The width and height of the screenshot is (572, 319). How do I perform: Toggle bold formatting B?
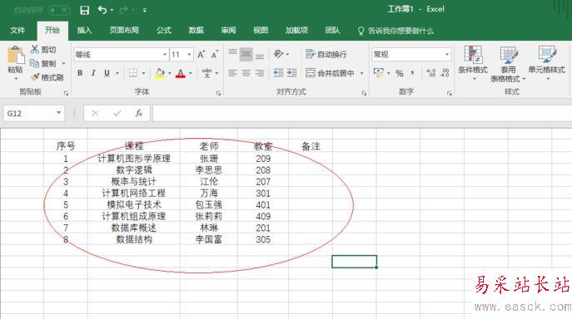point(80,73)
